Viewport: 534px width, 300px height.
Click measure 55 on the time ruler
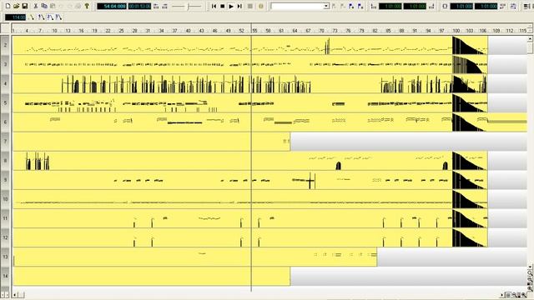click(x=254, y=31)
